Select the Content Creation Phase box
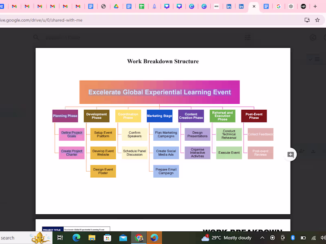Viewport: 326px width, 244px height. (x=191, y=116)
